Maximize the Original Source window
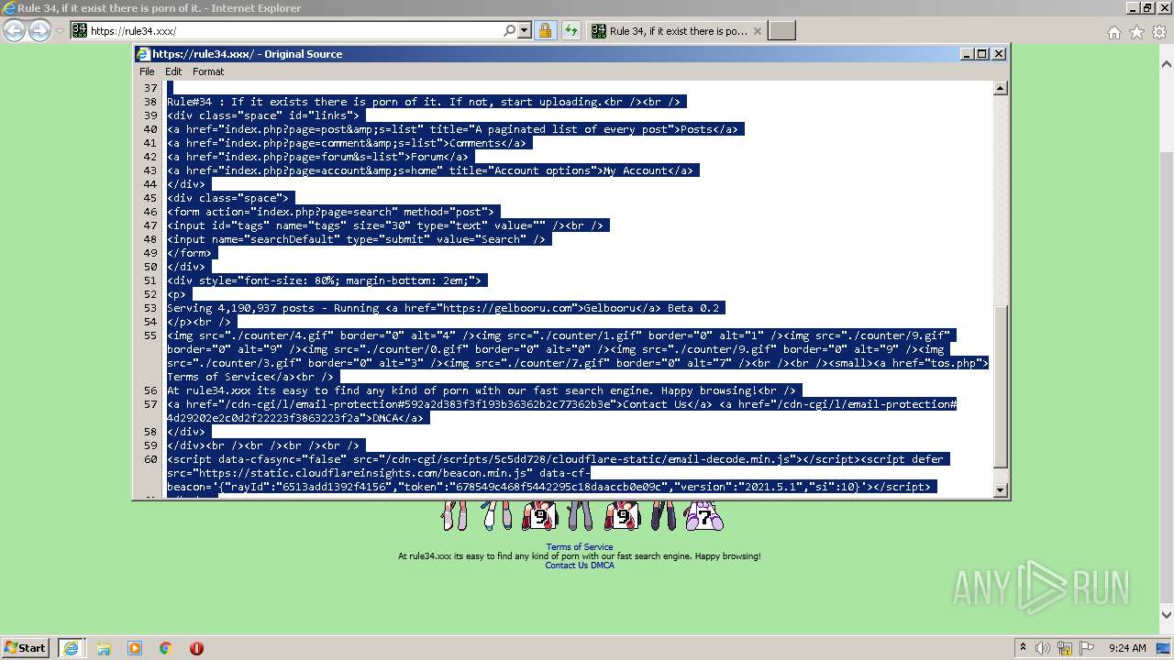 (982, 54)
